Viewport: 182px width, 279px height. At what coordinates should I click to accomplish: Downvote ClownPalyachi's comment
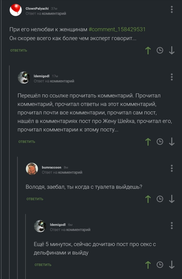171,51
